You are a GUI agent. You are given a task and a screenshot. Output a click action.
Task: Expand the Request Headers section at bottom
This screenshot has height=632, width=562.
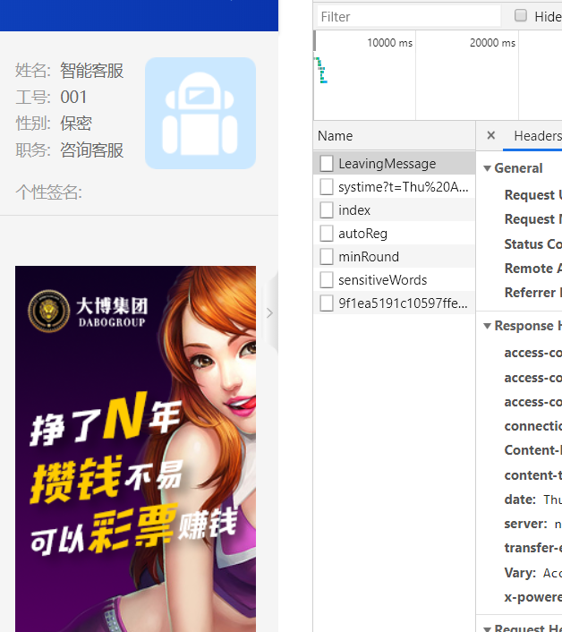coord(488,628)
